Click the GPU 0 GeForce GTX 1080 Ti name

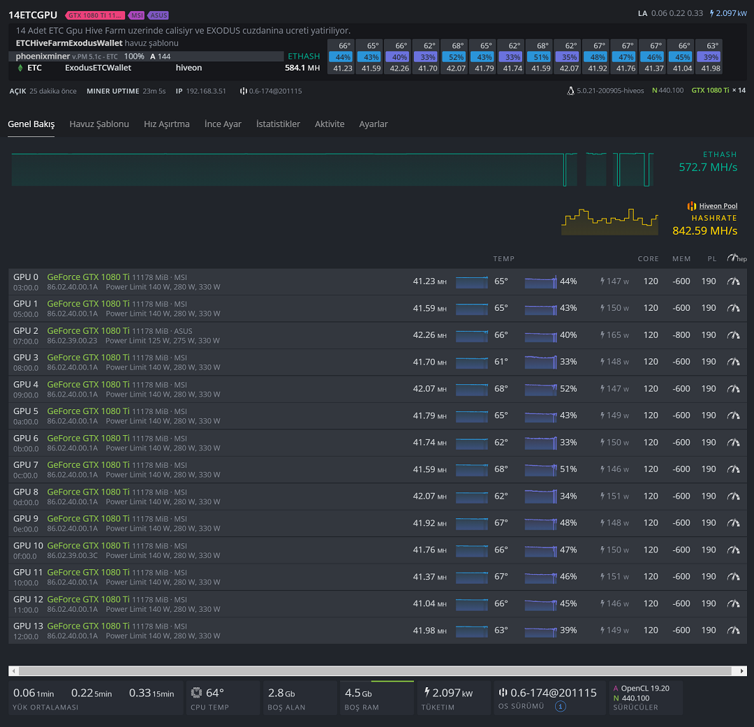click(89, 277)
